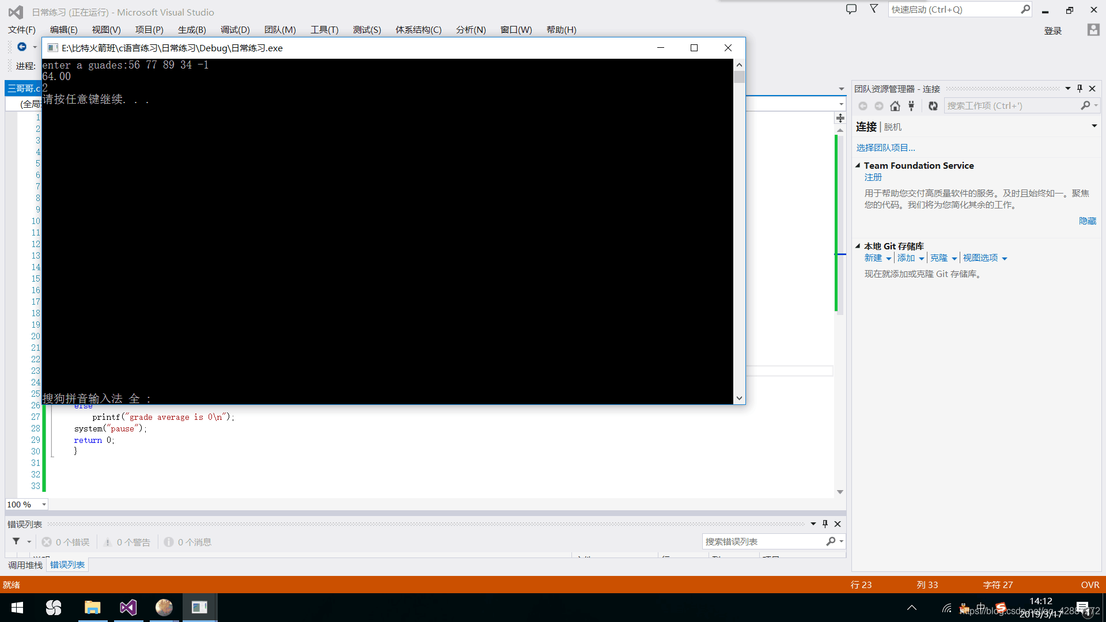Open the Windows Start button

(17, 608)
